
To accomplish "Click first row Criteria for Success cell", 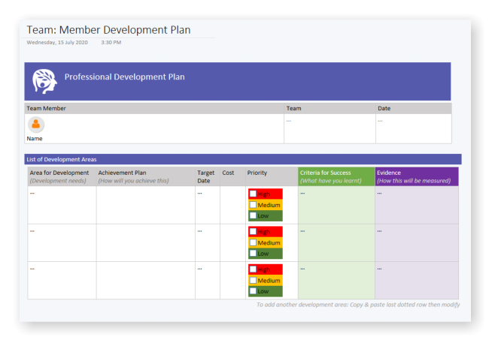I will coord(336,205).
